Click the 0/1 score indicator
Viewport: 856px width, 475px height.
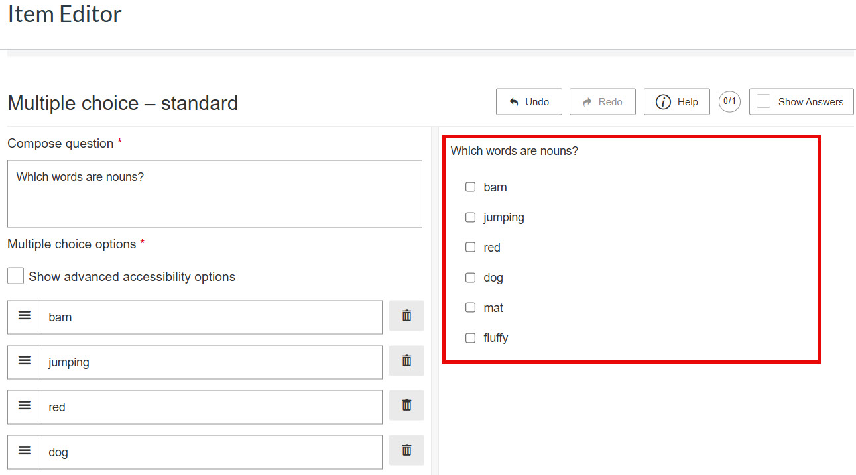[x=729, y=101]
